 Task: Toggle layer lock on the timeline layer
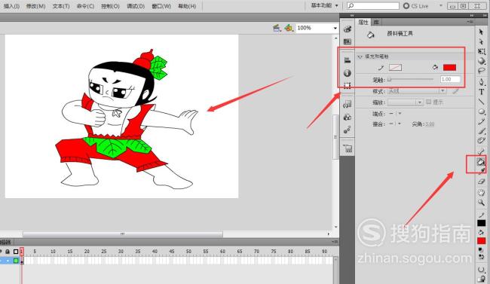click(x=8, y=261)
